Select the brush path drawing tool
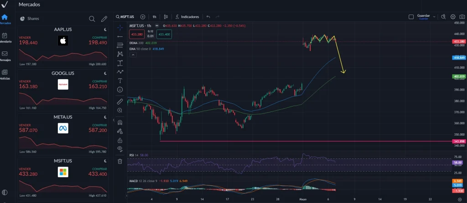 [120, 71]
